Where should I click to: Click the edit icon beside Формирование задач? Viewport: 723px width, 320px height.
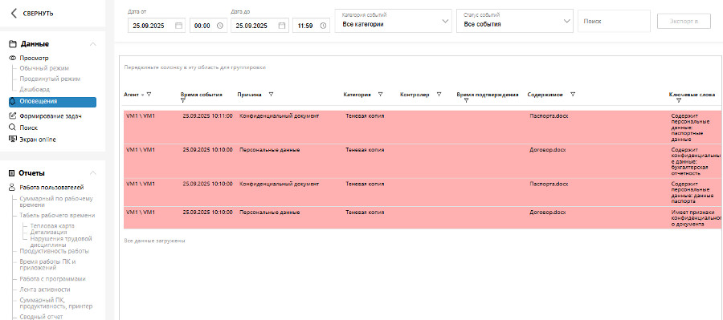pyautogui.click(x=13, y=116)
